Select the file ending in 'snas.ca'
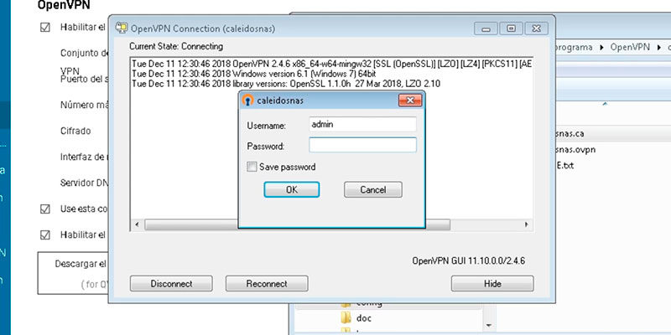671x335 pixels. pyautogui.click(x=570, y=134)
